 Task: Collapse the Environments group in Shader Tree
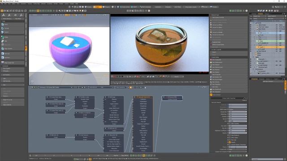tap(254, 69)
